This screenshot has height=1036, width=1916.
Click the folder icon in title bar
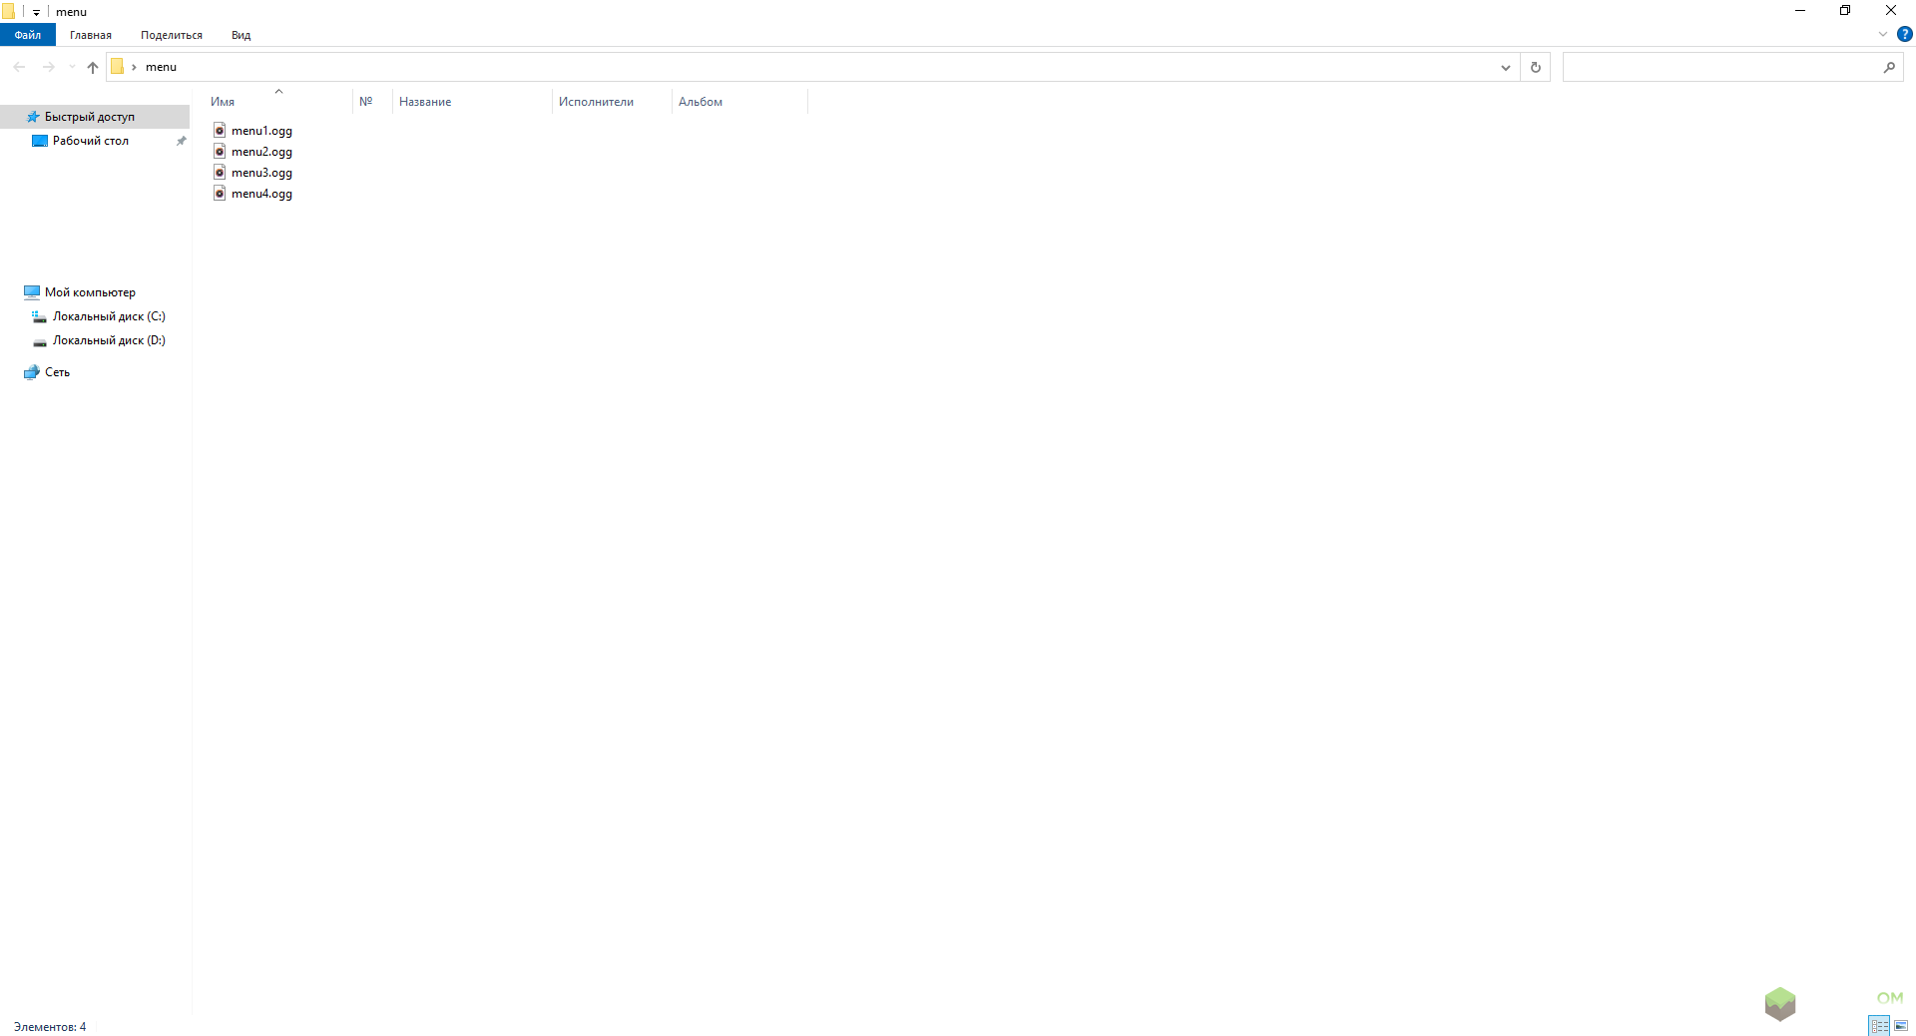coord(8,12)
